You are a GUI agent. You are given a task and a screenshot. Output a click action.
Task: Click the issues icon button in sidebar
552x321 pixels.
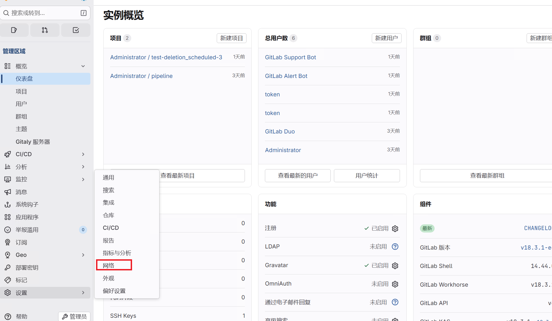click(14, 30)
